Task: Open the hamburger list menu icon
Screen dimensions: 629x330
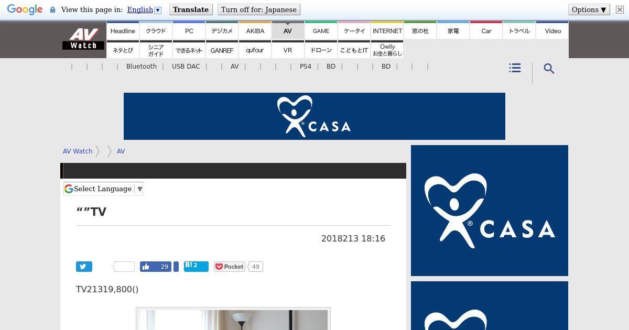Action: coord(515,68)
